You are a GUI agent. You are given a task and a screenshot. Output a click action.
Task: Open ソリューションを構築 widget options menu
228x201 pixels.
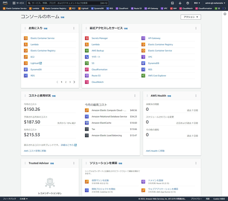[196, 163]
